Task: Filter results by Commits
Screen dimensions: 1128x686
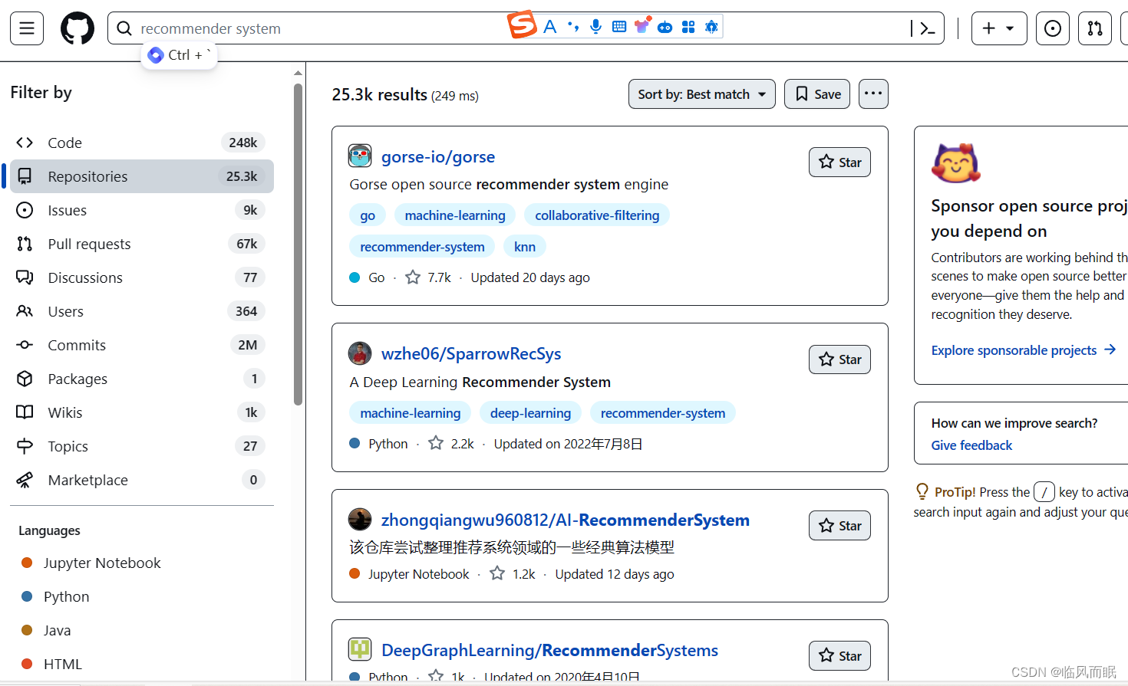Action: [x=142, y=345]
